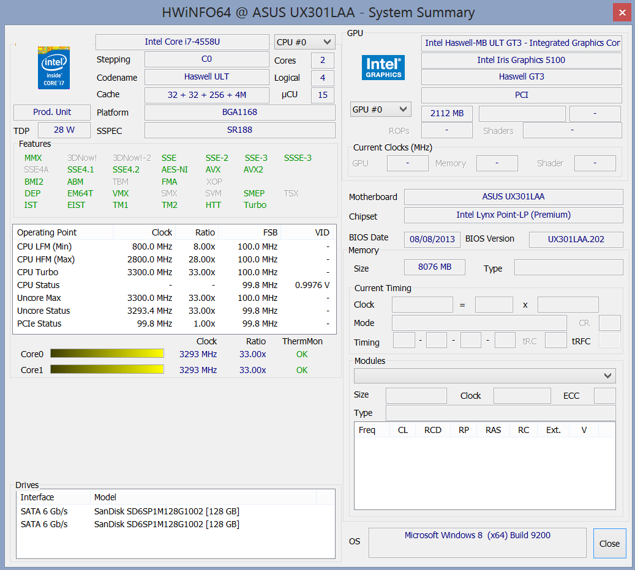Click the GPU memory value 2112 MB
This screenshot has width=635, height=570.
pos(446,113)
